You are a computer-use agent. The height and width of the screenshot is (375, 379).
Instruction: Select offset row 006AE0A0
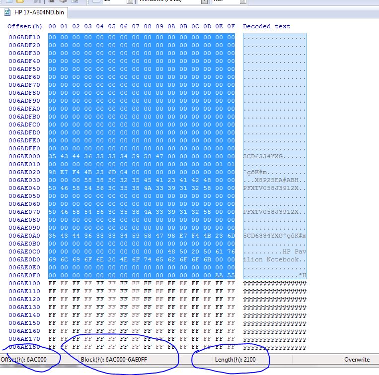coord(24,236)
